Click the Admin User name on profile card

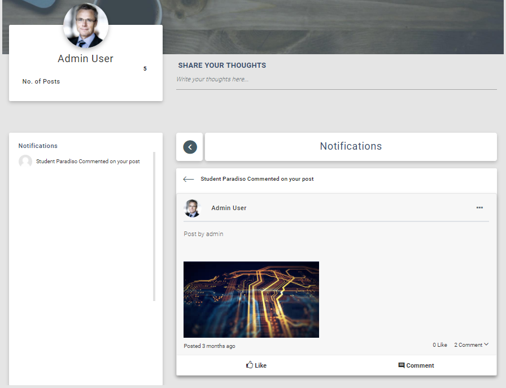click(85, 59)
